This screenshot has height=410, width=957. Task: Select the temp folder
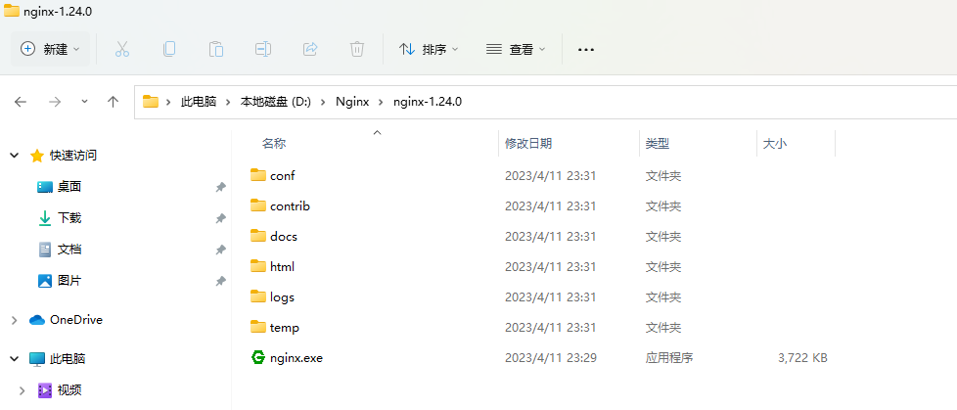pyautogui.click(x=285, y=328)
